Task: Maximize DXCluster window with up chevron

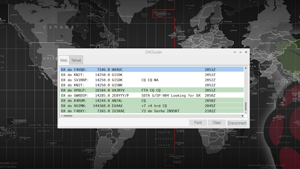Action: (240, 52)
